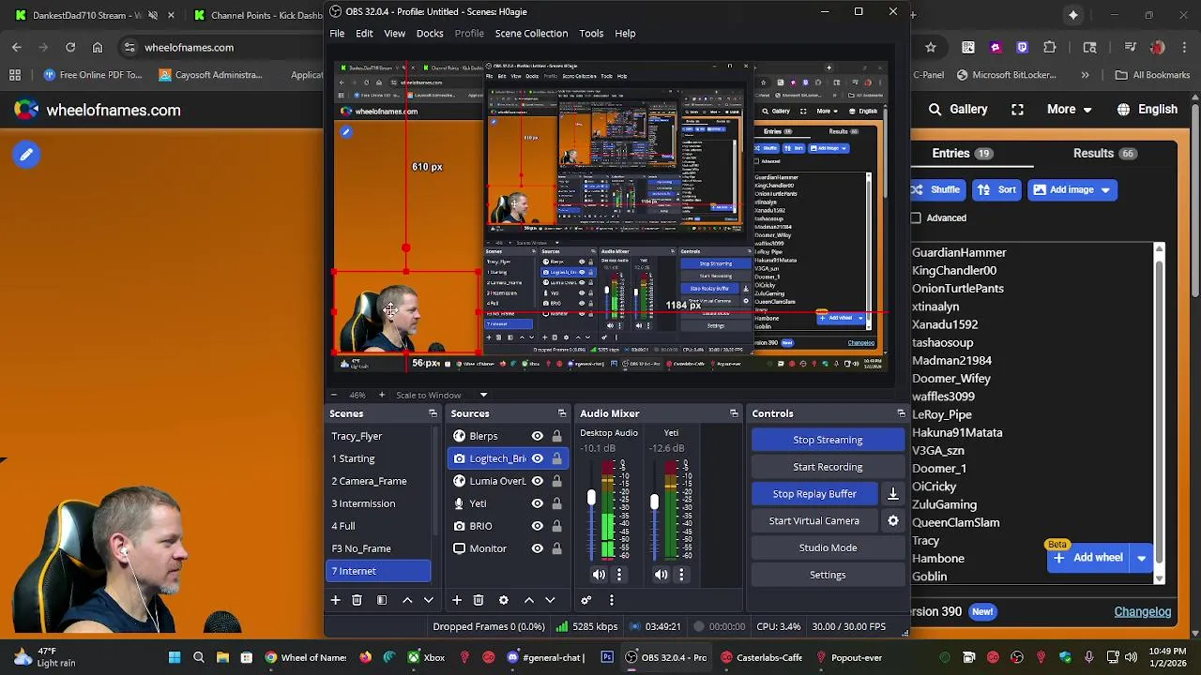Open the OBS Docks menu
The image size is (1201, 675).
pyautogui.click(x=430, y=34)
